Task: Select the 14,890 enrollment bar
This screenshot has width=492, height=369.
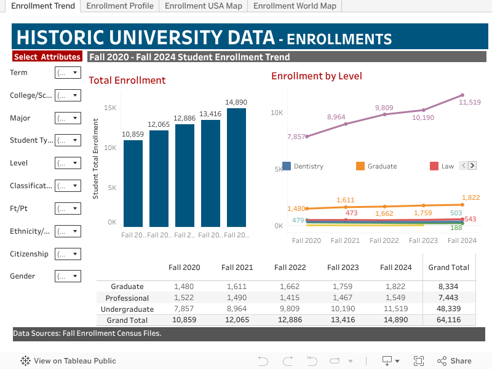Action: (236, 167)
